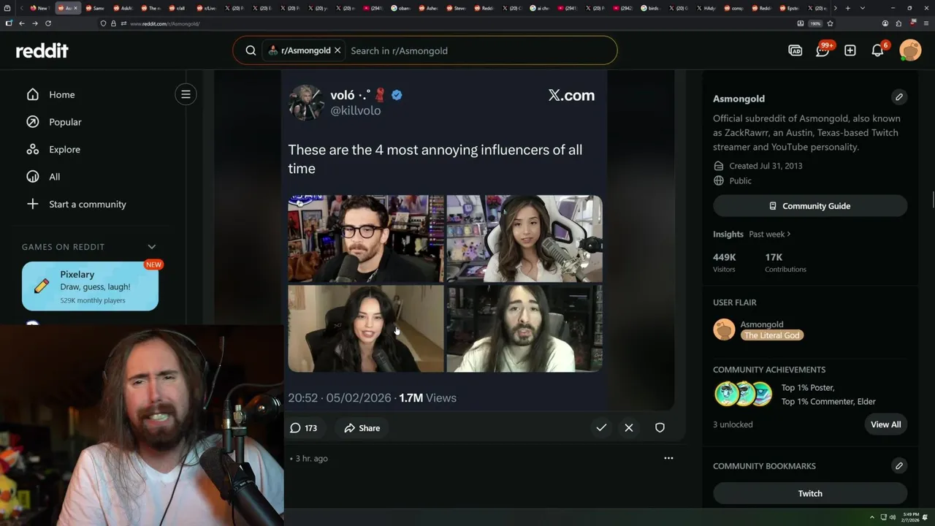This screenshot has width=935, height=526.
Task: Open the 173 comments on the post
Action: [x=303, y=428]
